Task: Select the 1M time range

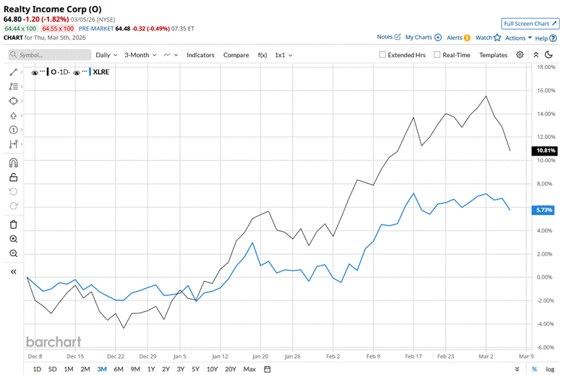Action: click(x=69, y=369)
